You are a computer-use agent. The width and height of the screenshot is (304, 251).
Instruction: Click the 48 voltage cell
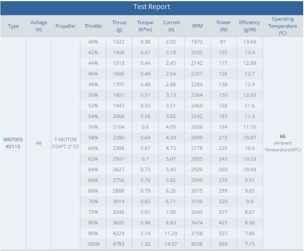39,143
